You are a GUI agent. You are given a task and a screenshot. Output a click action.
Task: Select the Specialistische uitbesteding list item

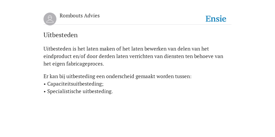[x=80, y=92]
